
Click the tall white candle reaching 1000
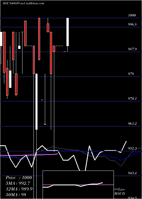pyautogui.click(x=68, y=32)
